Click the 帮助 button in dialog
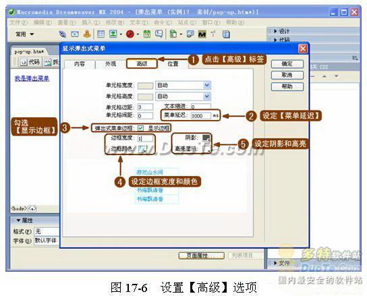Viewport: 367px width, 296px height. point(287,86)
